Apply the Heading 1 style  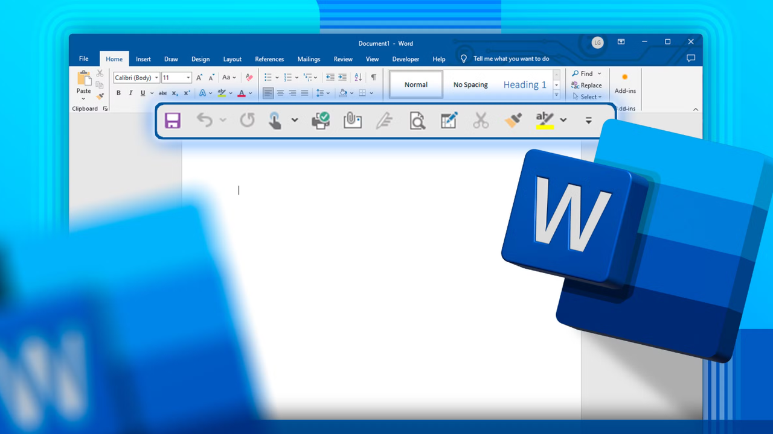click(x=525, y=84)
